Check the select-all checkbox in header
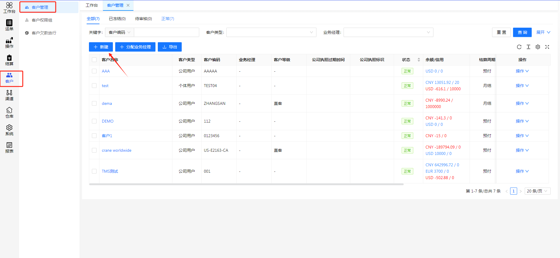This screenshot has width=560, height=258. tap(94, 60)
